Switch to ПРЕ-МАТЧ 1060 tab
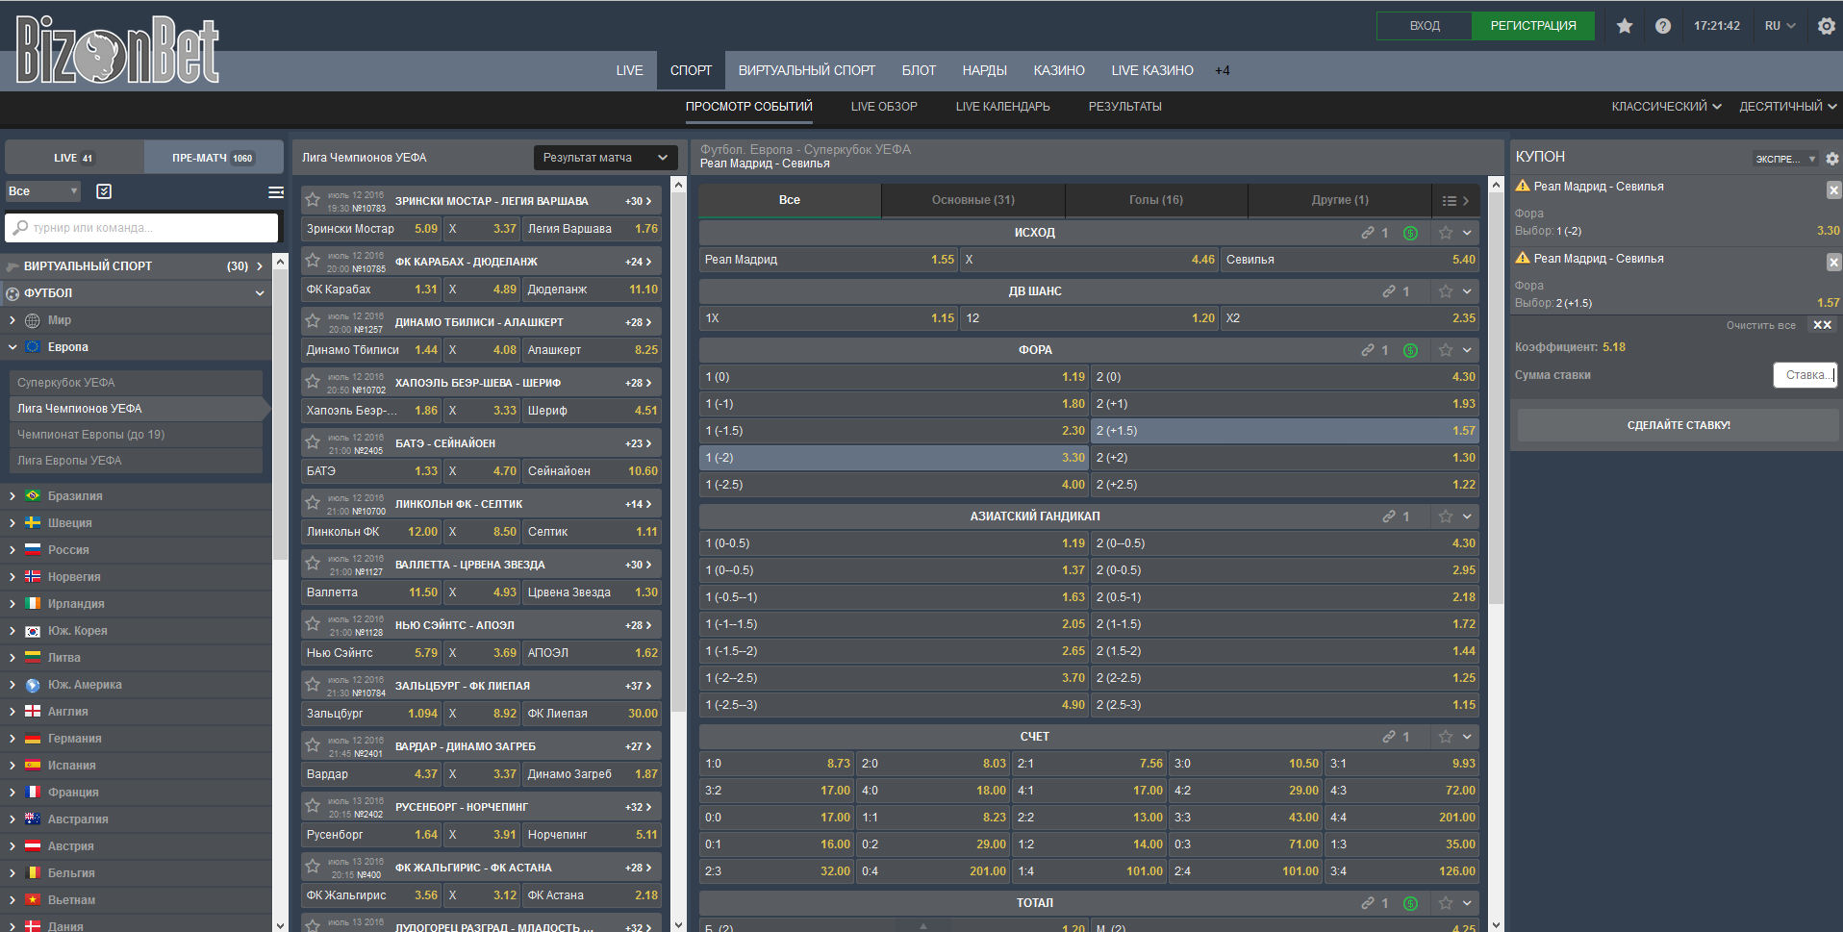Image resolution: width=1843 pixels, height=932 pixels. [213, 158]
